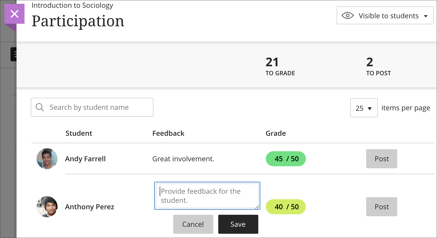This screenshot has height=238, width=437.
Task: Click the eye visibility icon
Action: click(x=347, y=15)
